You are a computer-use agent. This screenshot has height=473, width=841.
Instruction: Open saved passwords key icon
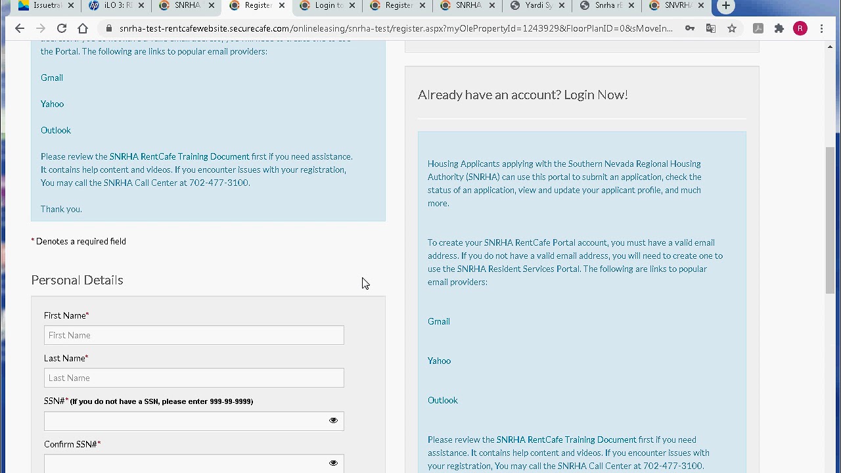tap(690, 28)
